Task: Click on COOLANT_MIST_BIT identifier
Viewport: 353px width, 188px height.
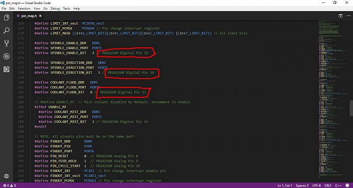Action: (71, 121)
